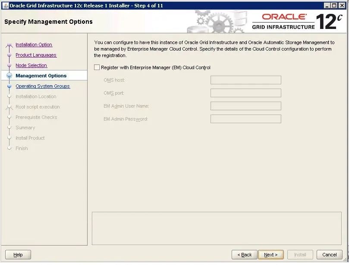349x265 pixels.
Task: Click the Summary greyed step
Action: (x=25, y=128)
